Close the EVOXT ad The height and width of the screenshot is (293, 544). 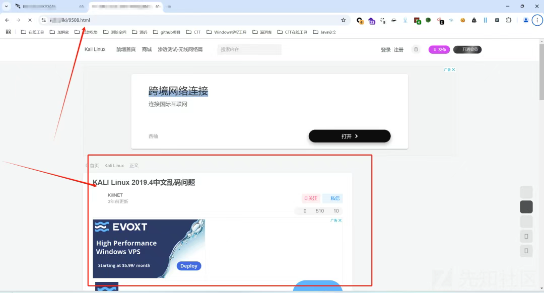[340, 221]
